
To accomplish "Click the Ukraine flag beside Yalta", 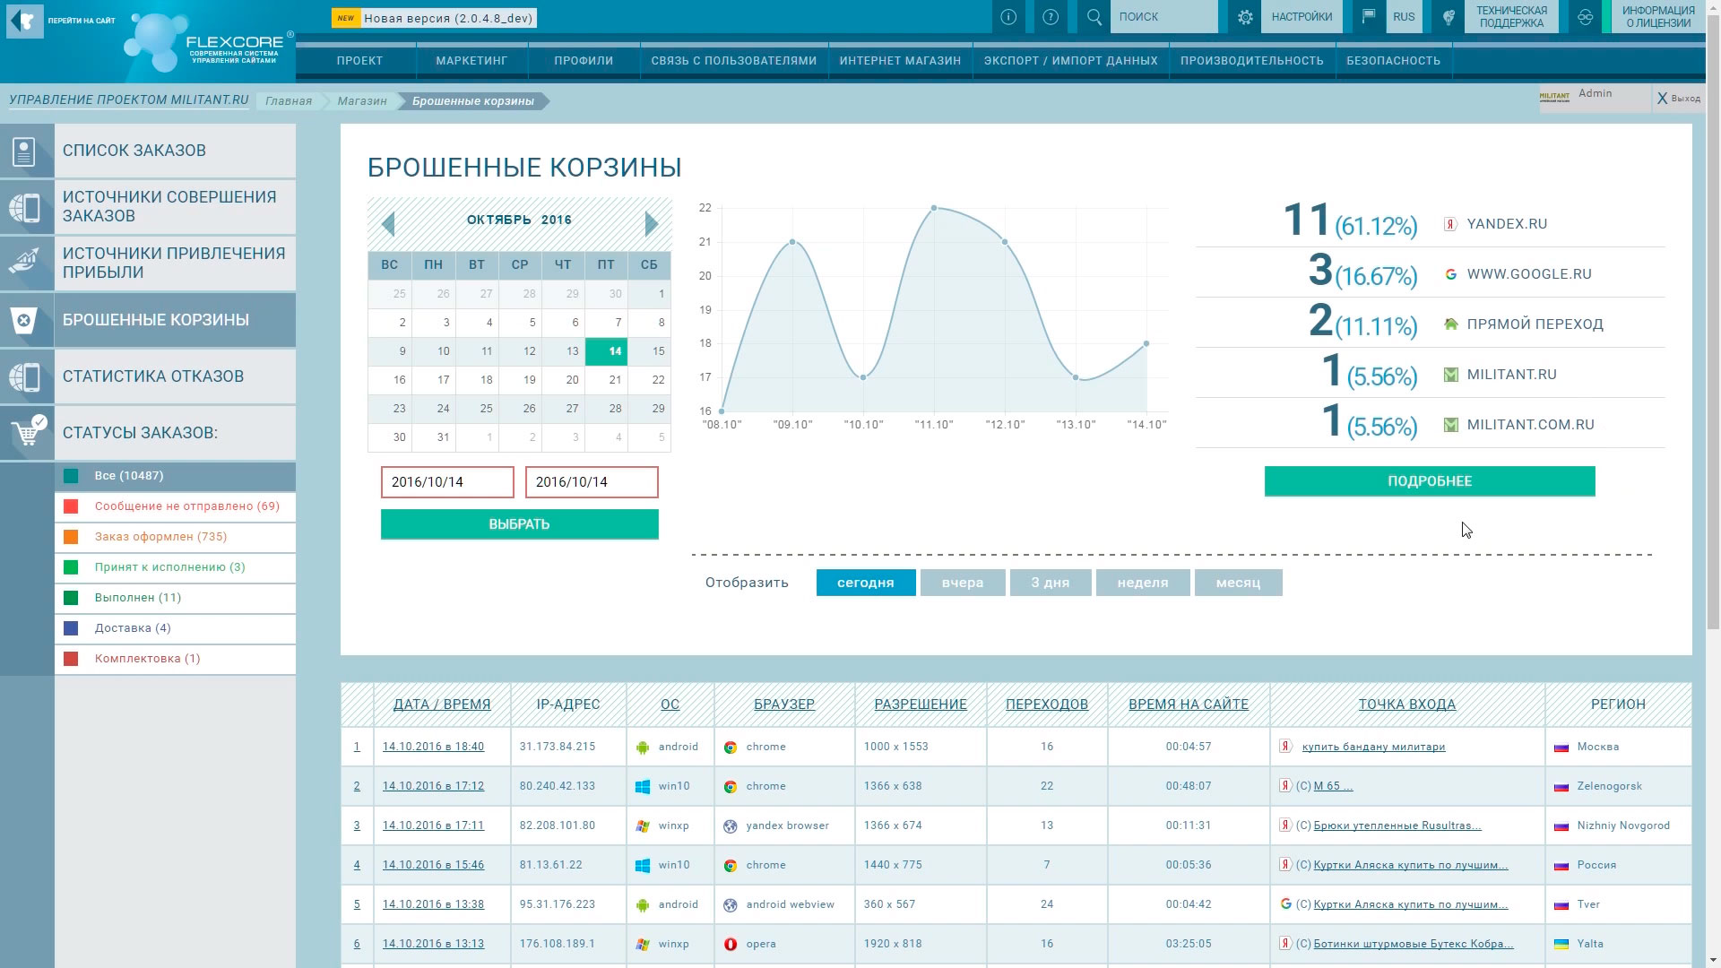I will click(x=1561, y=944).
